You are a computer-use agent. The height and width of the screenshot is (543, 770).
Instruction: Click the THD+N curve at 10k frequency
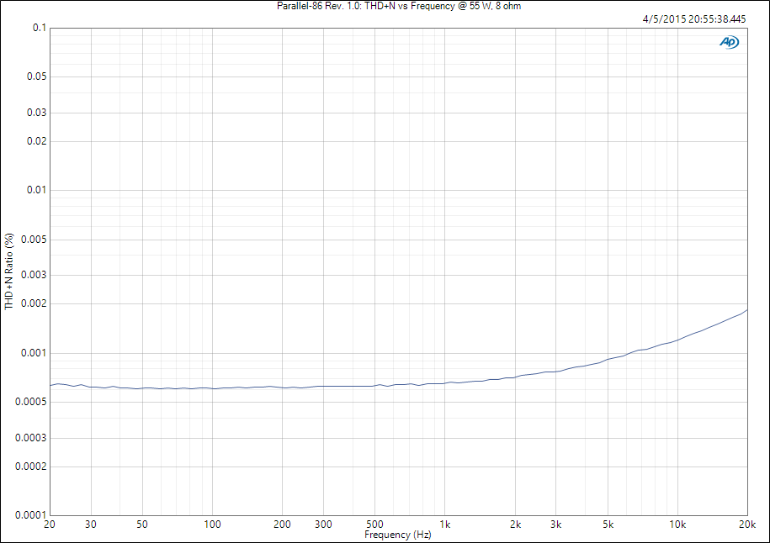coord(677,340)
